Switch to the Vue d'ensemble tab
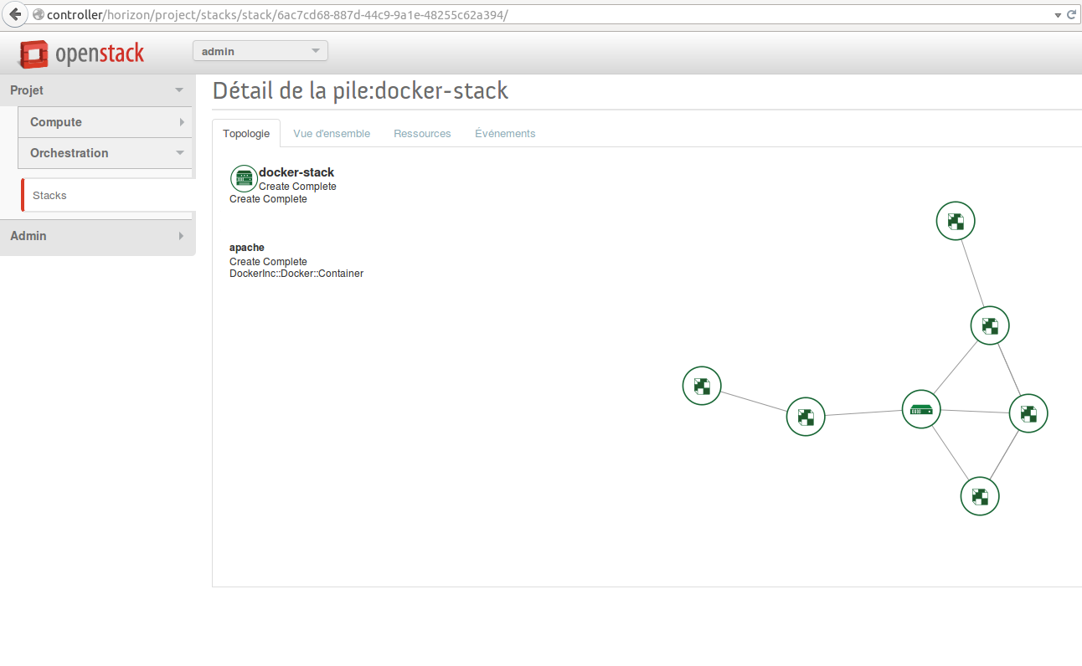The image size is (1082, 666). point(332,133)
